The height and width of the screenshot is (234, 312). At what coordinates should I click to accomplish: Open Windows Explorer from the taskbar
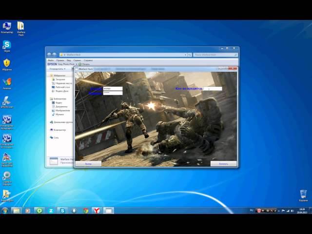pyautogui.click(x=17, y=211)
